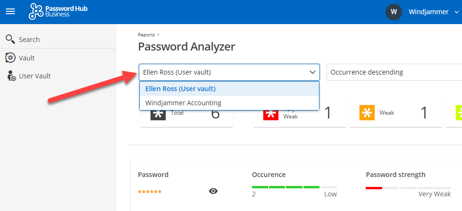Reveal password with the eye icon
The width and height of the screenshot is (462, 211).
point(213,191)
